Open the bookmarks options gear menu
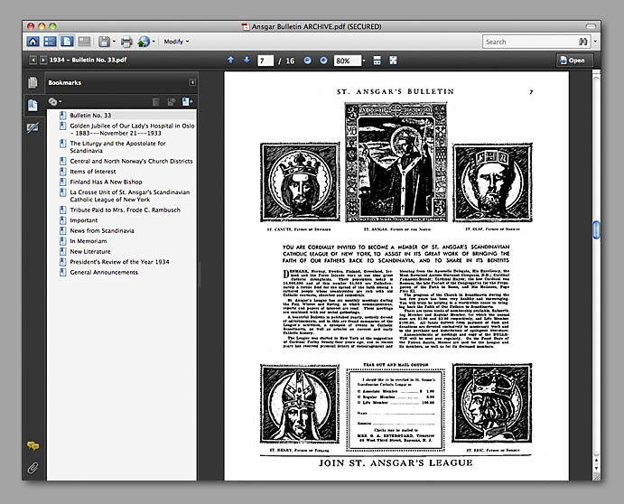The height and width of the screenshot is (504, 624). point(54,102)
